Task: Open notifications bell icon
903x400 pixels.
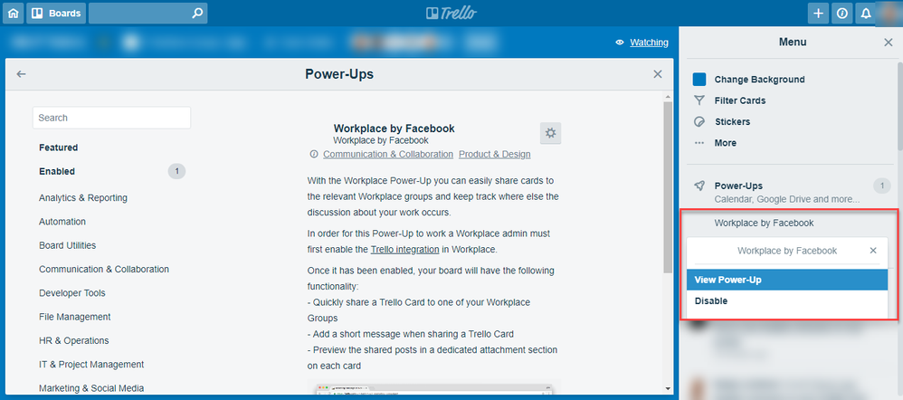Action: tap(866, 14)
